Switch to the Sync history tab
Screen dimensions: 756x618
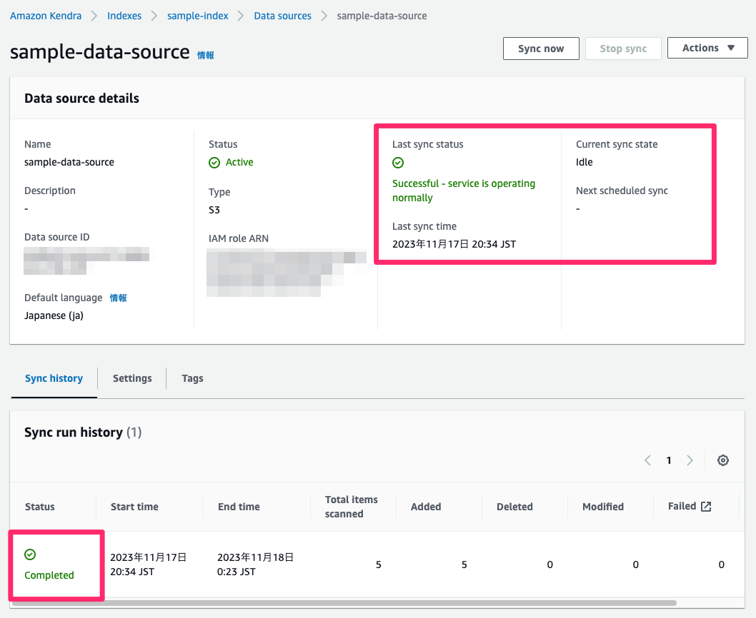coord(54,378)
